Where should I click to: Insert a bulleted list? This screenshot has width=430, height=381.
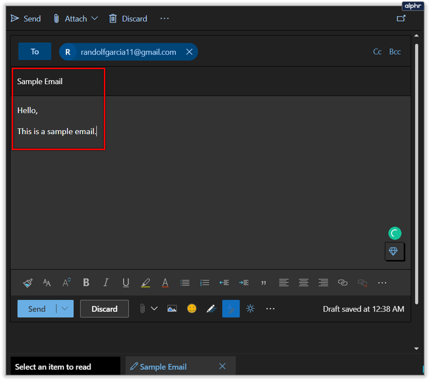(185, 283)
